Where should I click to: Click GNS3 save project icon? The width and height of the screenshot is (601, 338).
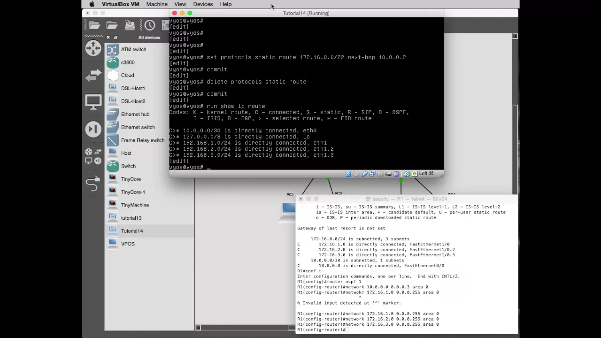(130, 25)
